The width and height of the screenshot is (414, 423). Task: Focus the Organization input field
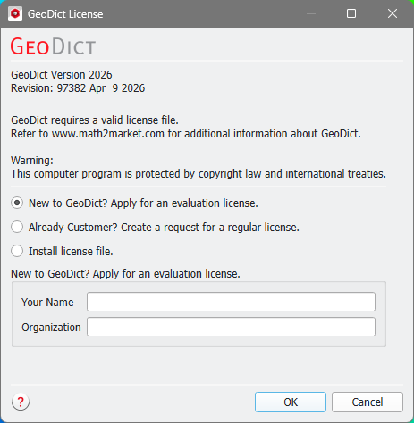click(x=231, y=327)
